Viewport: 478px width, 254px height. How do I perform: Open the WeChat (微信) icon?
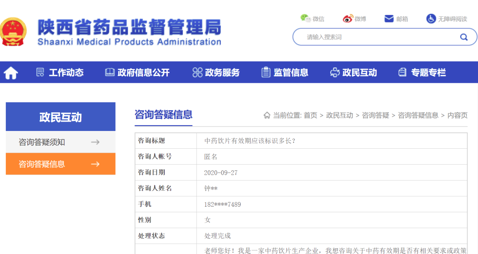click(305, 19)
